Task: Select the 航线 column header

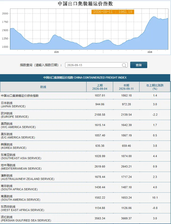Action: point(43,87)
